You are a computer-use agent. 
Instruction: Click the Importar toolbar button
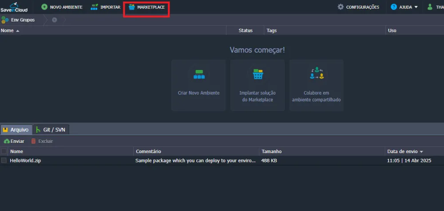(105, 7)
